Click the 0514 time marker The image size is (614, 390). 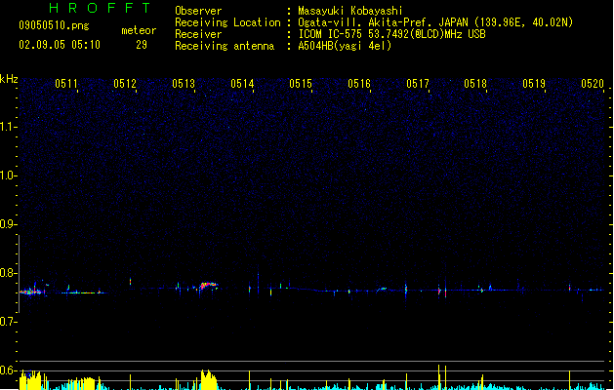242,84
